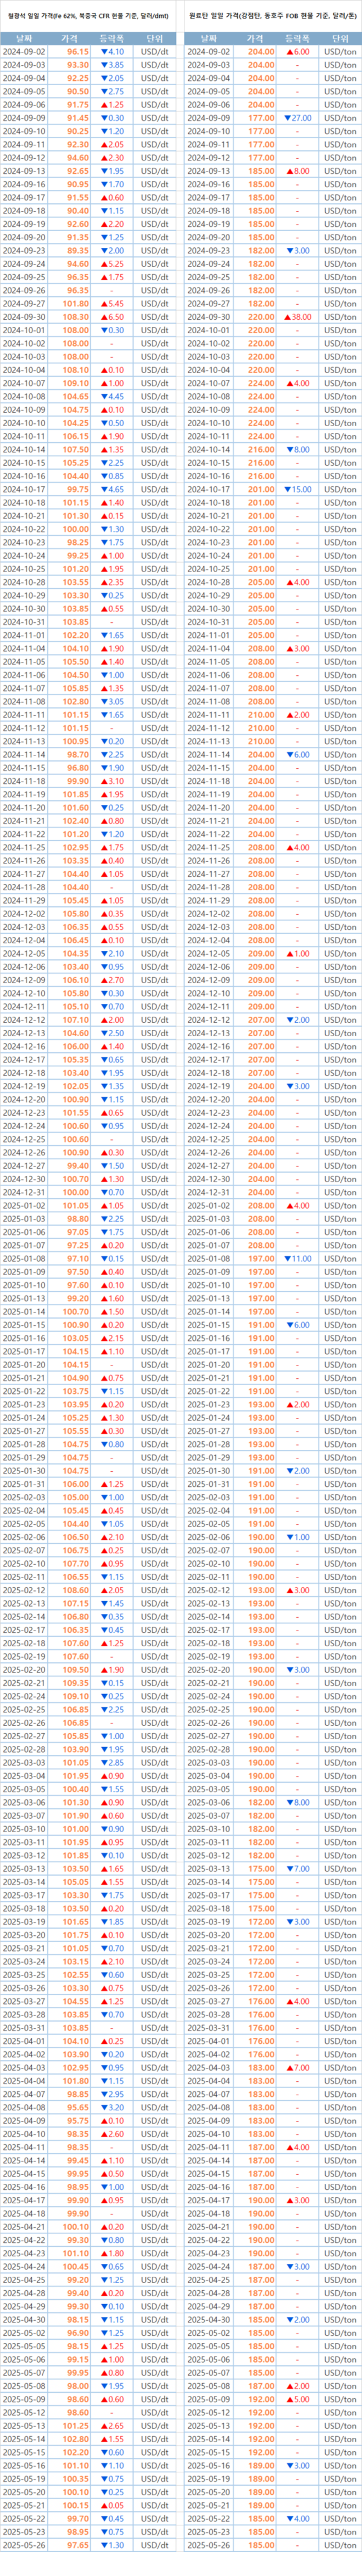362x2552 pixels.
Task: Click the ▼11.00 drop in coking coal table
Action: pyautogui.click(x=297, y=1258)
